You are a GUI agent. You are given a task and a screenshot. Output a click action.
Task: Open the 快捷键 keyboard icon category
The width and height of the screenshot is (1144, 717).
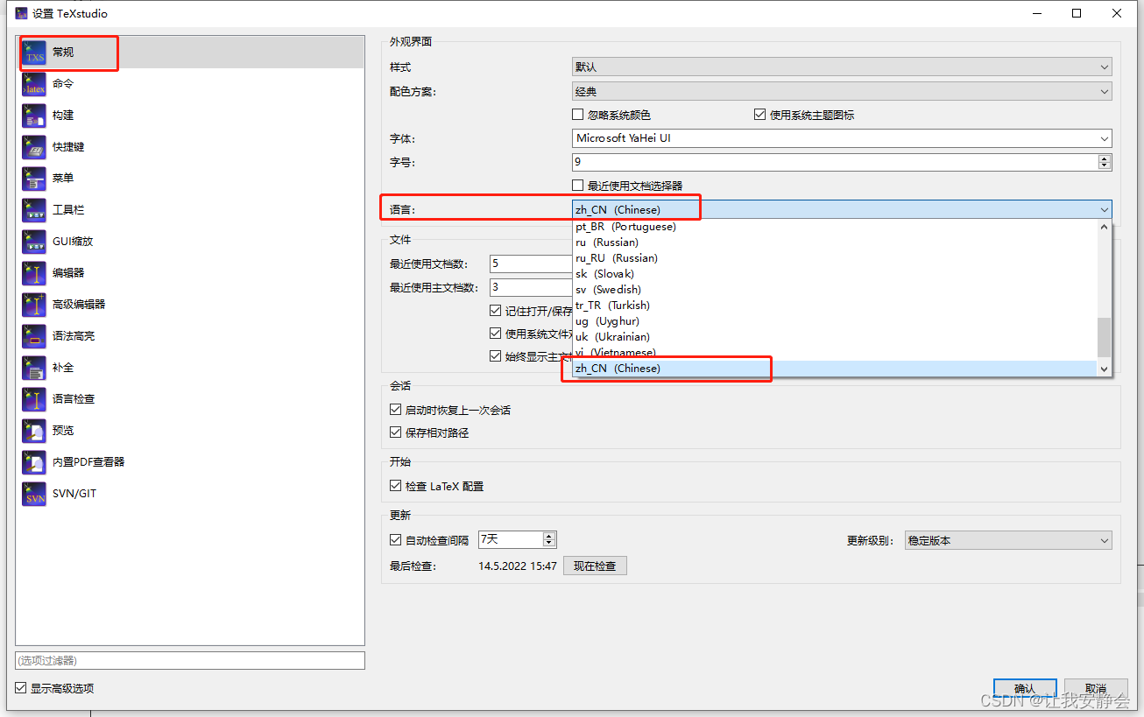tap(34, 147)
